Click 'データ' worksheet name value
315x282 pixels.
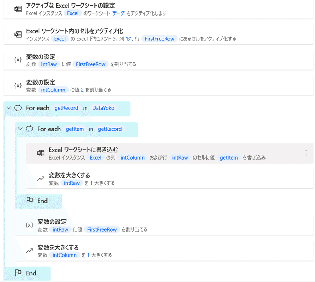click(118, 13)
